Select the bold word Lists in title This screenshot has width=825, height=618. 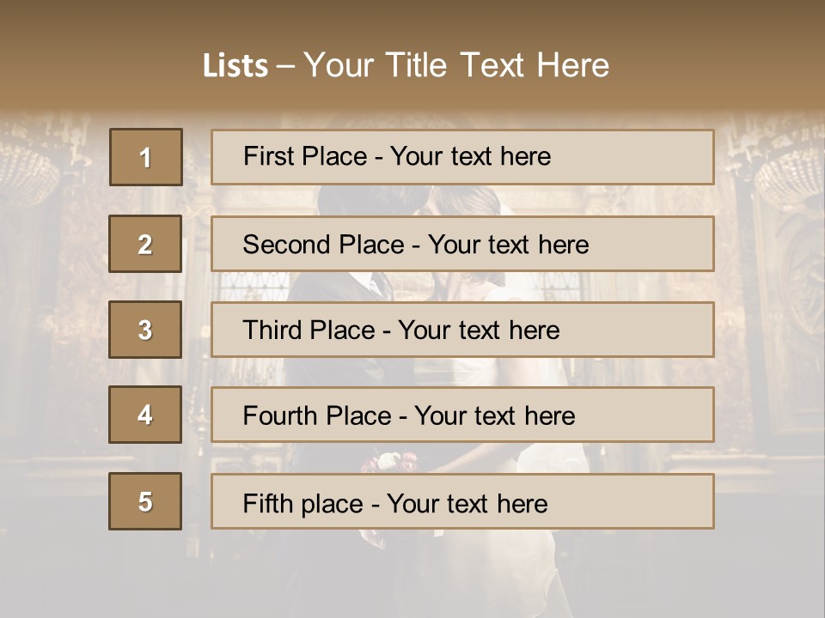[235, 66]
